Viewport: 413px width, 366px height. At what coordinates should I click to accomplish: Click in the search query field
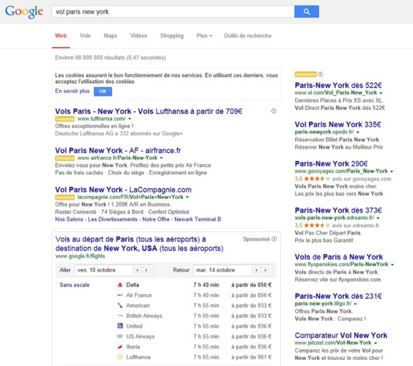pyautogui.click(x=173, y=12)
